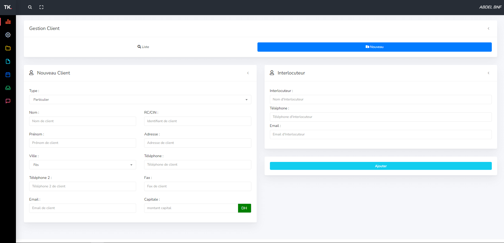This screenshot has height=243, width=504.
Task: Focus the Email de client field
Action: pos(83,208)
